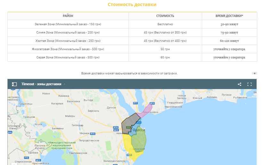Click the 'Крыжановка' label on map
Image resolution: width=263 pixels, height=165 pixels.
pyautogui.click(x=151, y=112)
